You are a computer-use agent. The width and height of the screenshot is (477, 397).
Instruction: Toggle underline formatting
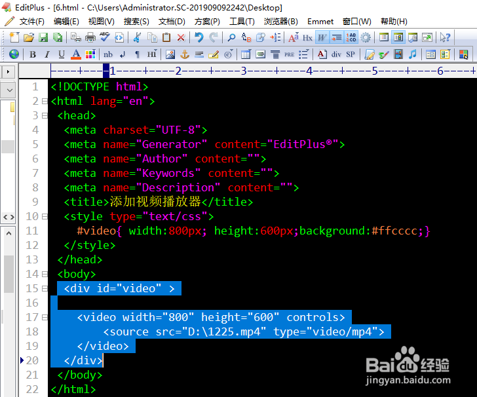tap(62, 54)
